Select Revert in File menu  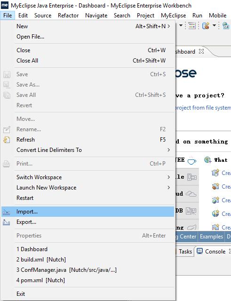[88, 105]
